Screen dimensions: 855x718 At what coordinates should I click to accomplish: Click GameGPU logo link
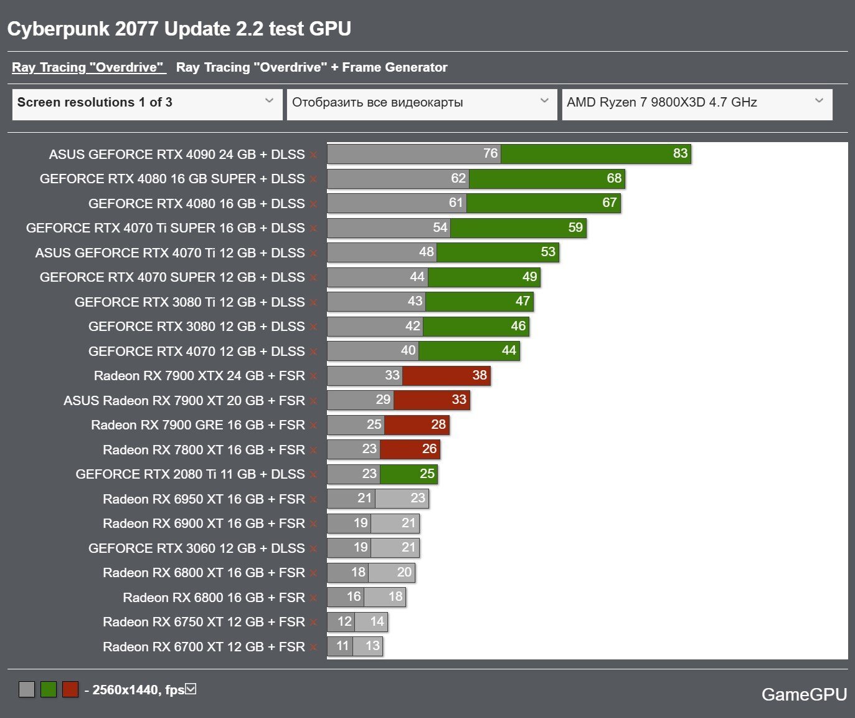click(804, 695)
